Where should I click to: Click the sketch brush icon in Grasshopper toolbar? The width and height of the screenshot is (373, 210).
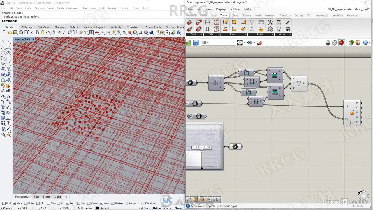tap(259, 43)
